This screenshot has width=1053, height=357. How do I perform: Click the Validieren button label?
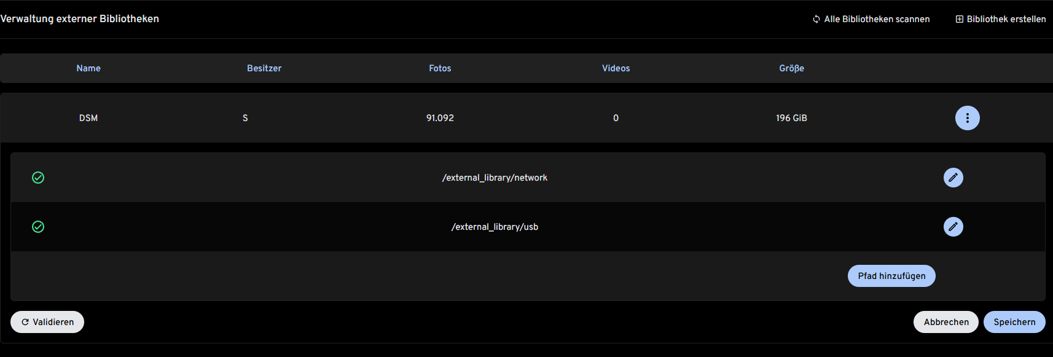[53, 322]
